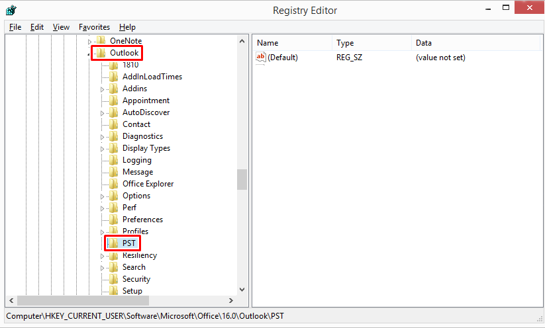Screen dimensions: 545x328
Task: Click the Appointment folder icon
Action: point(114,101)
